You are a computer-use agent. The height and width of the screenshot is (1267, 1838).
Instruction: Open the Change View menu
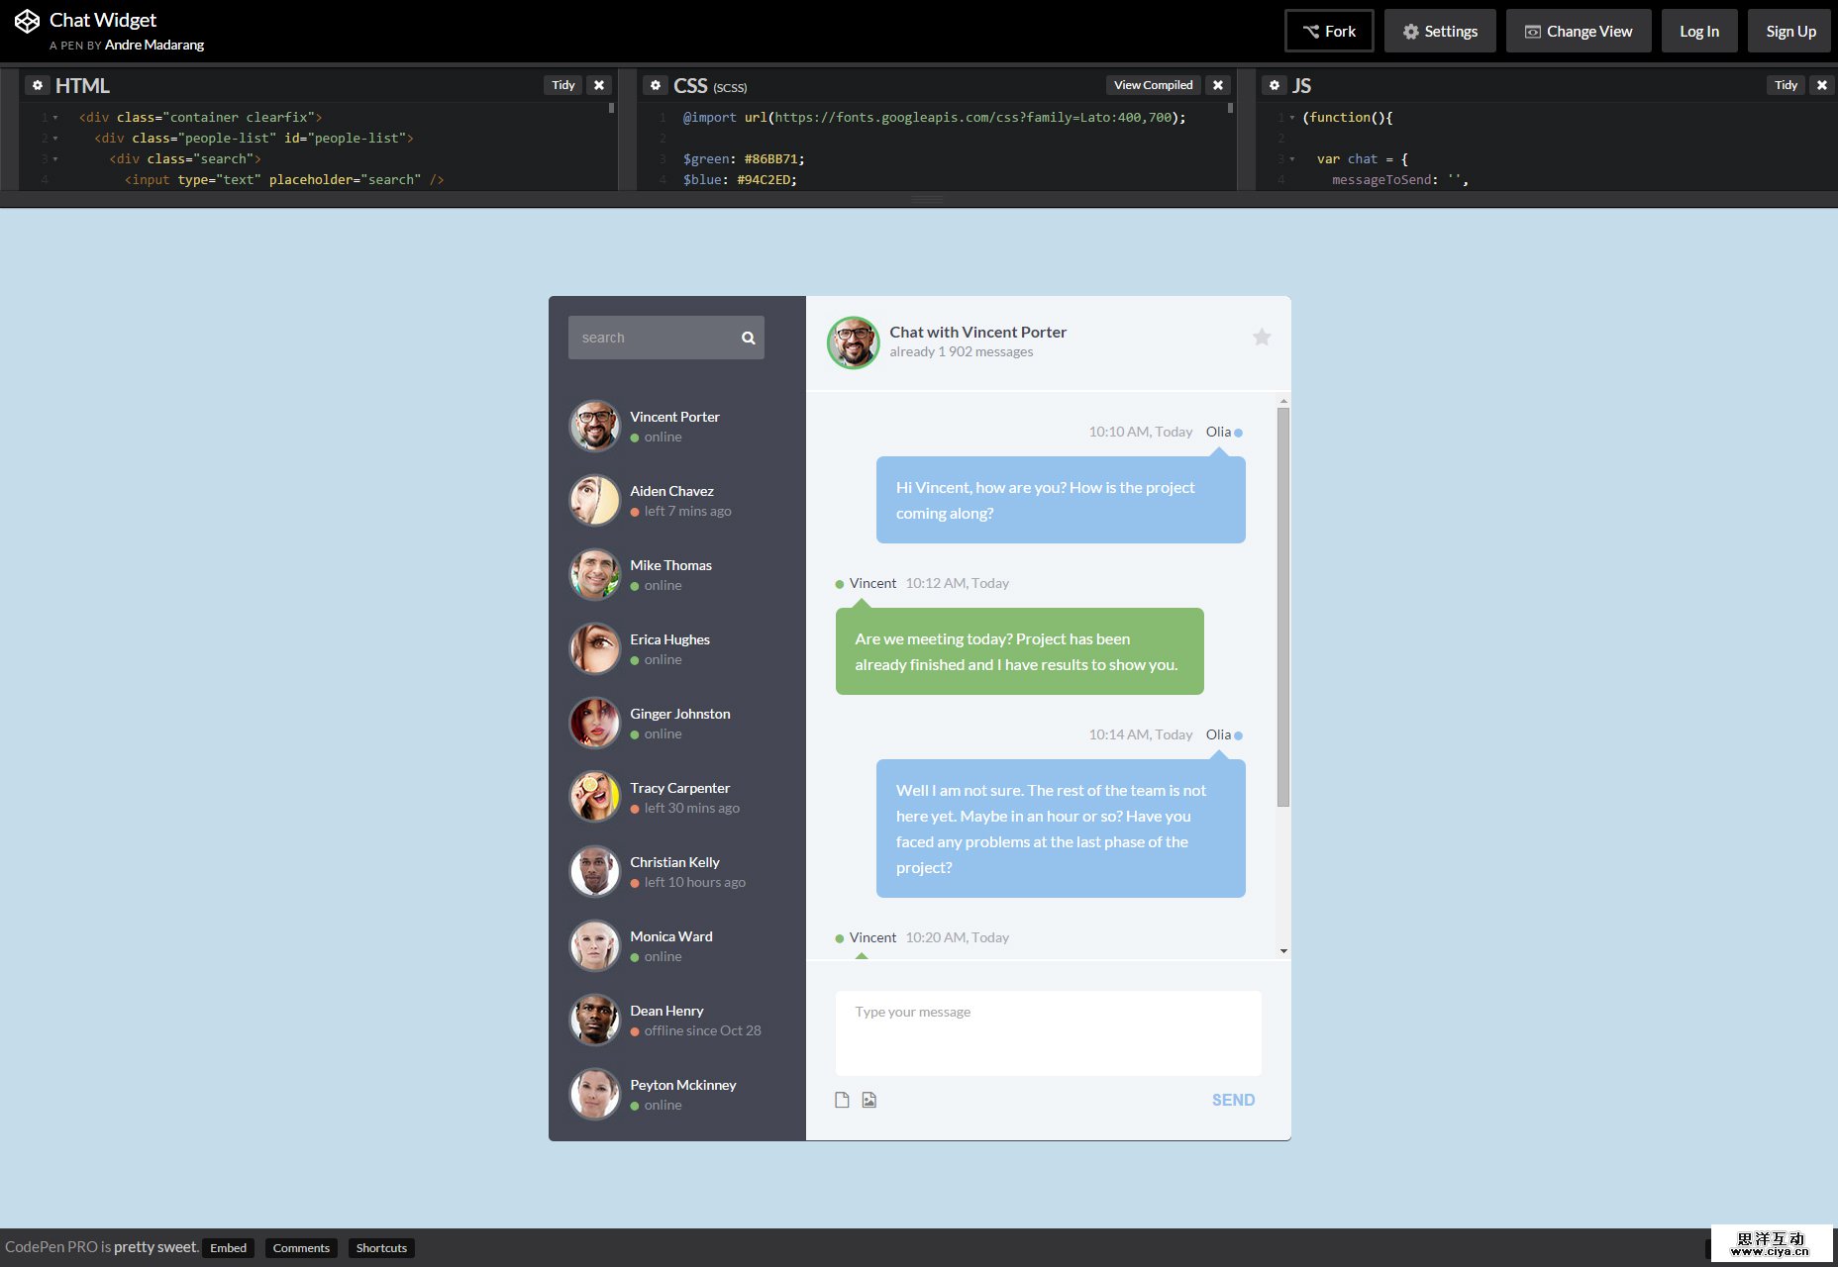(1579, 31)
